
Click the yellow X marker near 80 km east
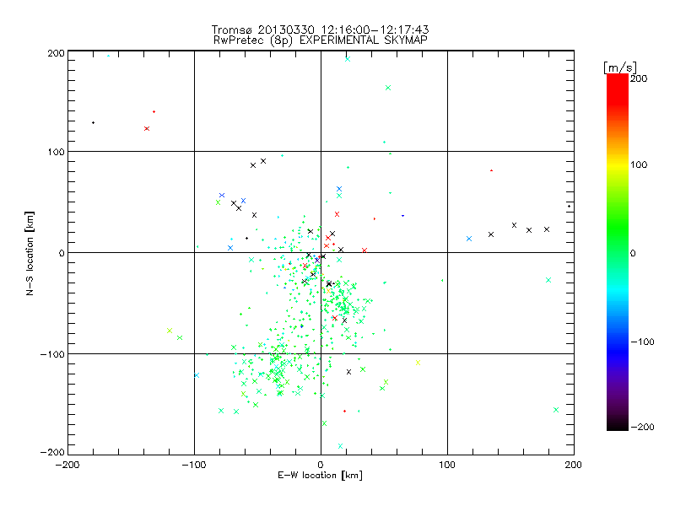click(418, 363)
